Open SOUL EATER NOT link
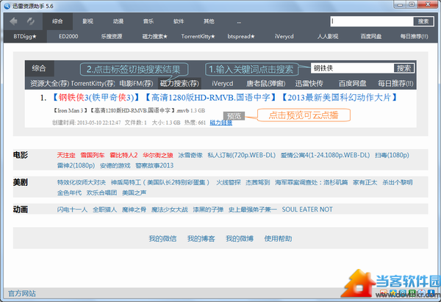441x302 pixels. (x=307, y=209)
